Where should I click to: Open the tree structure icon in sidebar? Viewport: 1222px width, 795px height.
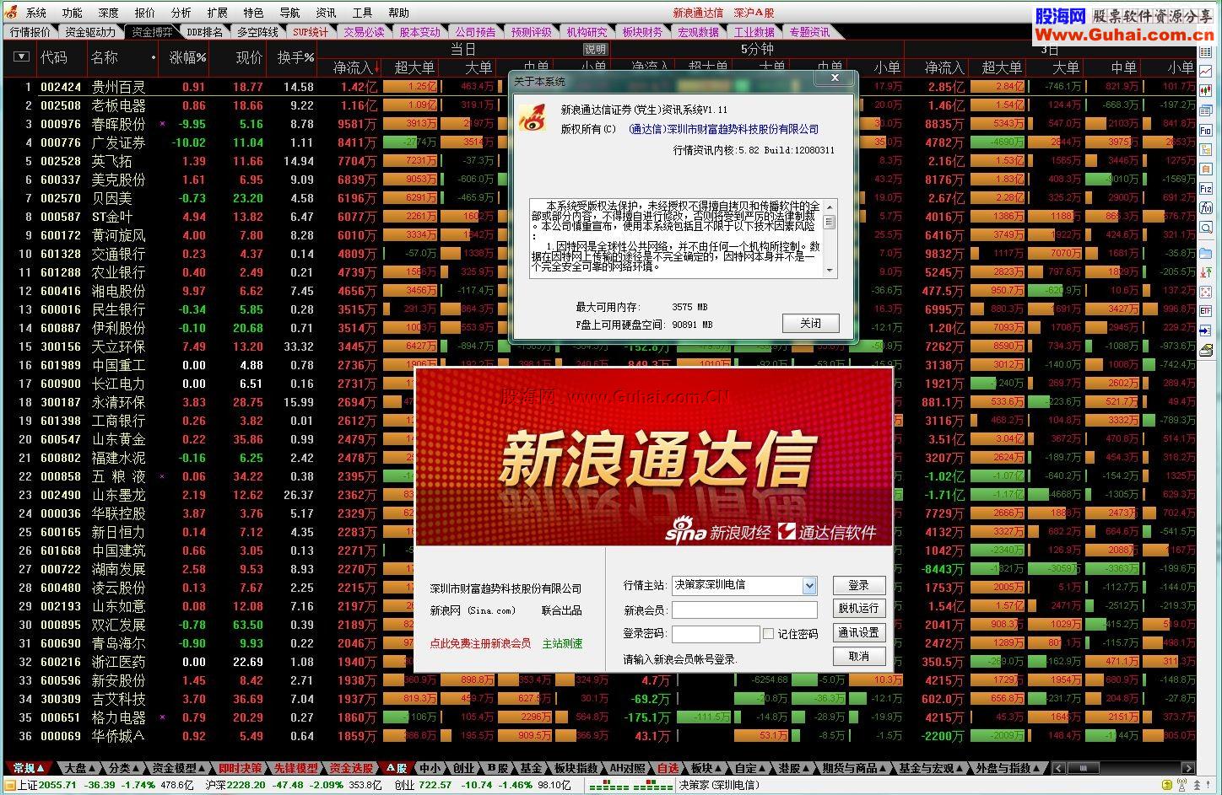1206,150
